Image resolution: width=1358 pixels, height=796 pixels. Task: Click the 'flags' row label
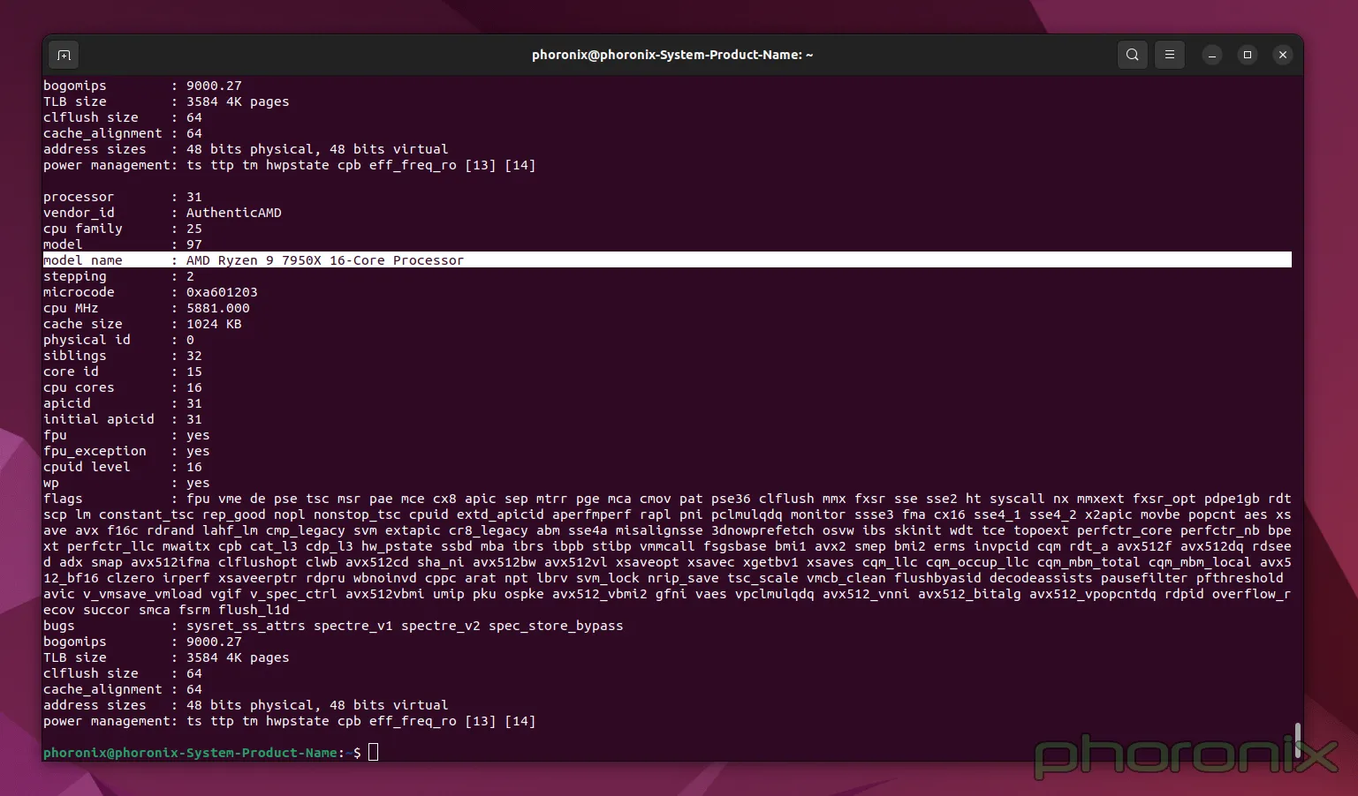coord(63,499)
